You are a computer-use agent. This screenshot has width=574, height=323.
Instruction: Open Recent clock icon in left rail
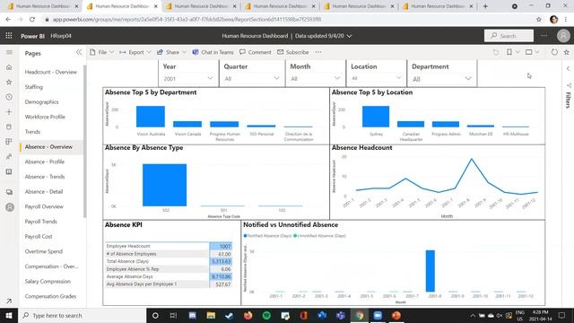coord(9,97)
